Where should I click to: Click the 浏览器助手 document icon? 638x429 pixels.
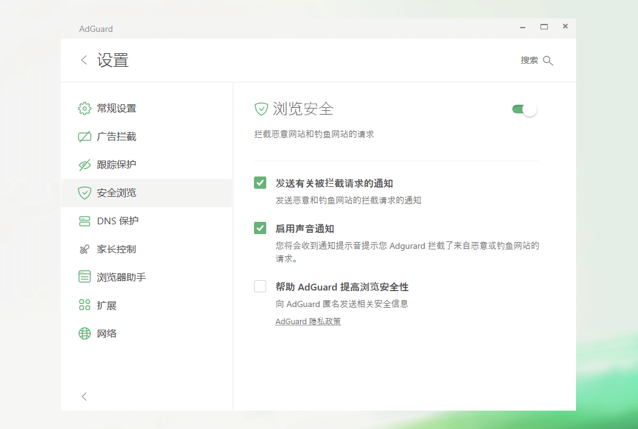click(84, 276)
